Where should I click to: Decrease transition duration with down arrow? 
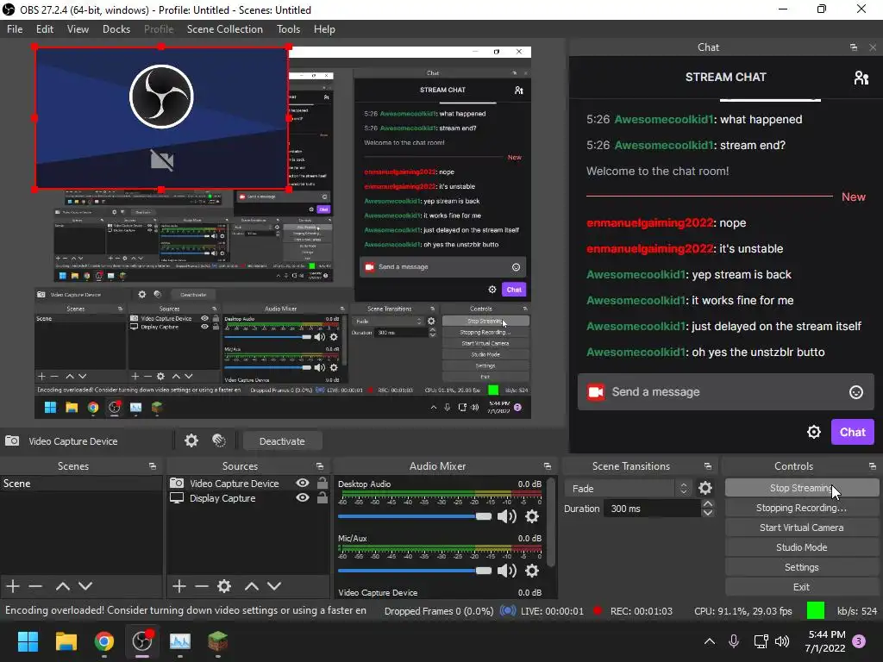(x=708, y=513)
